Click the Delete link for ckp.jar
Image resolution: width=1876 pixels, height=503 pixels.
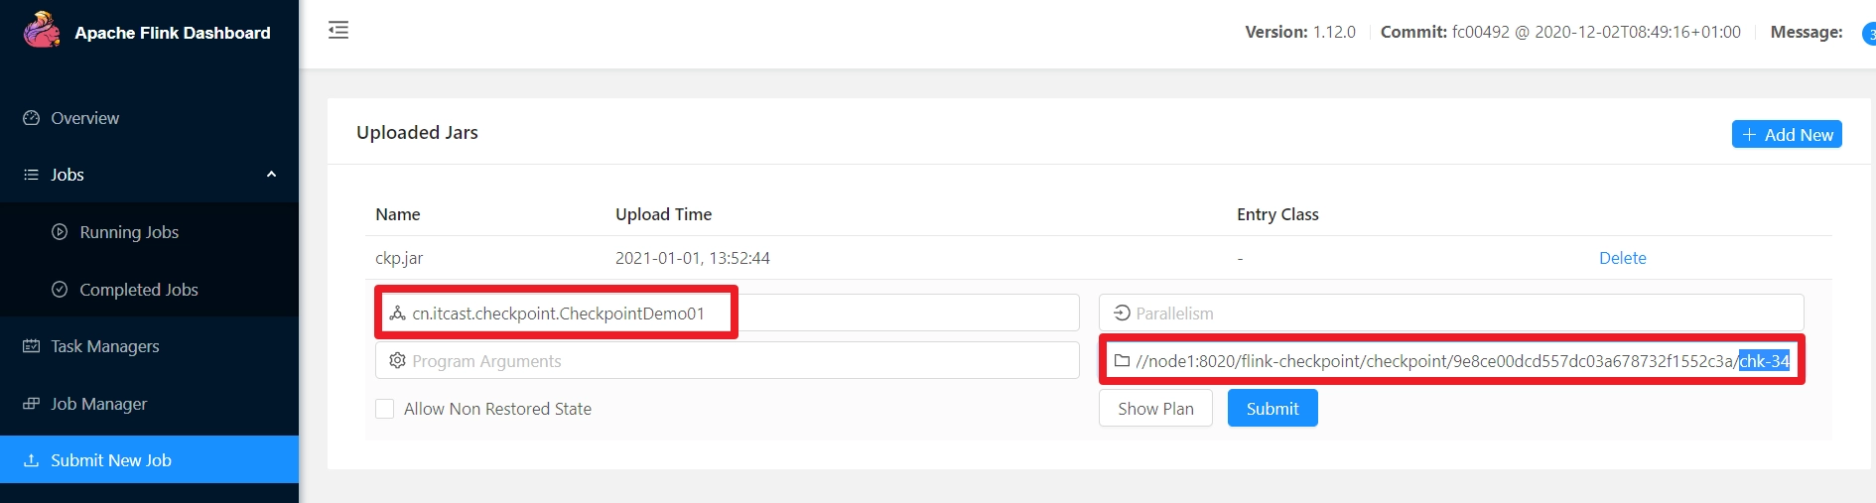1623,258
